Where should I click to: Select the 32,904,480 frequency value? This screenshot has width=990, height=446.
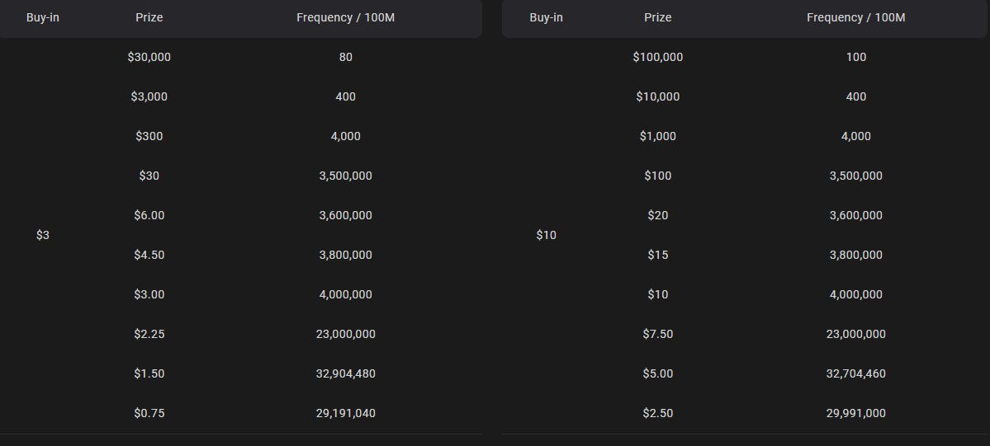pos(345,373)
